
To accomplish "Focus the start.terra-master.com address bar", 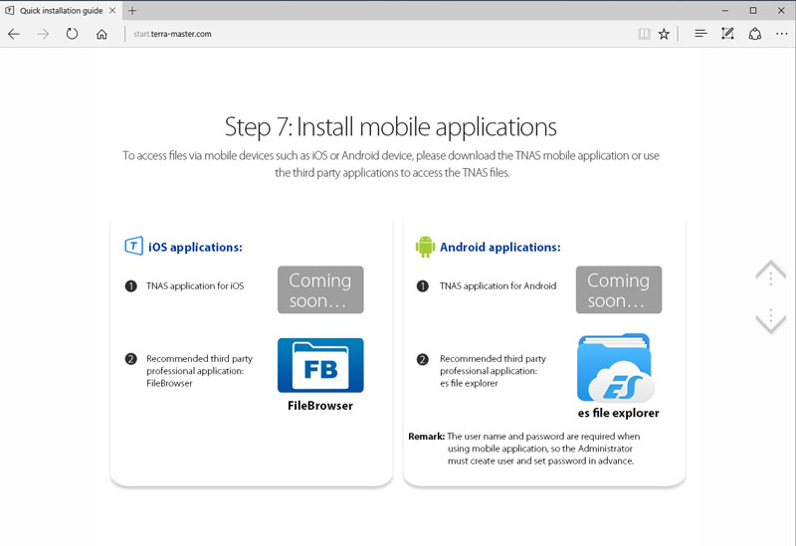I will click(x=378, y=34).
